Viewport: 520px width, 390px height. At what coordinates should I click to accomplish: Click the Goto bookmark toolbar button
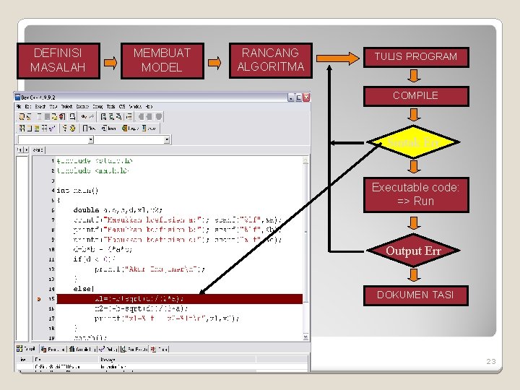click(149, 128)
